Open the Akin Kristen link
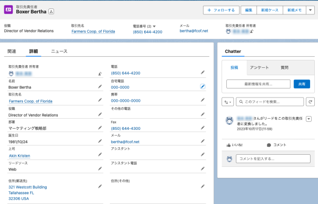 (x=20, y=156)
